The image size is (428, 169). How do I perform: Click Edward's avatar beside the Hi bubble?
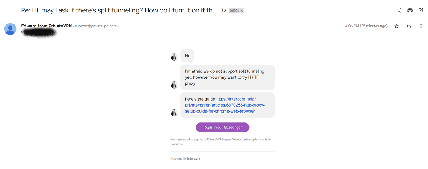click(x=174, y=57)
